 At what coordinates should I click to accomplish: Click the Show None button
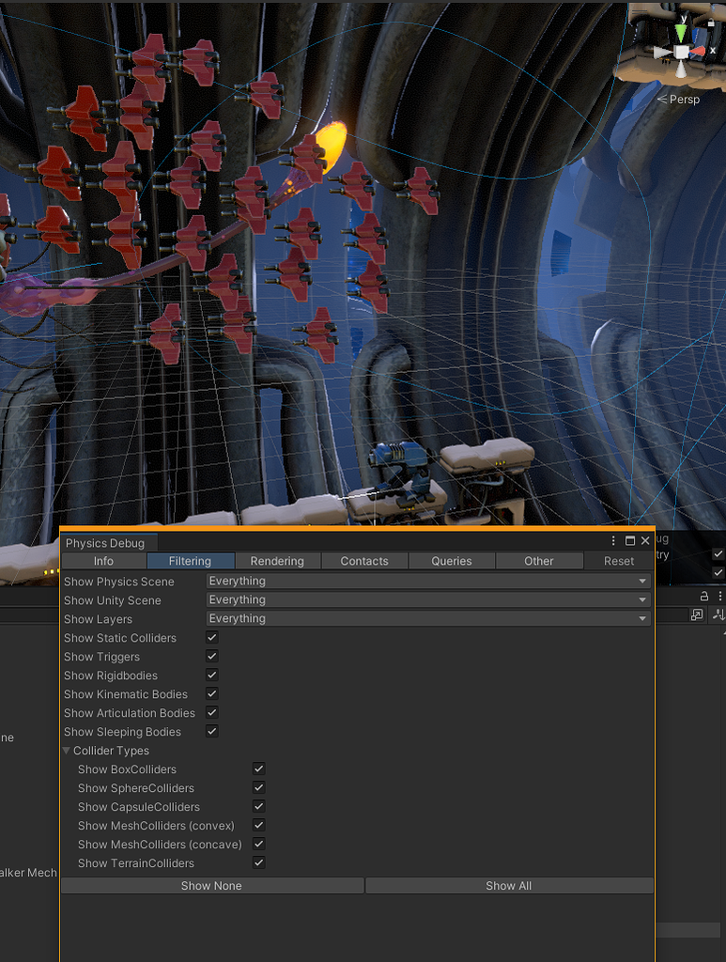(211, 886)
